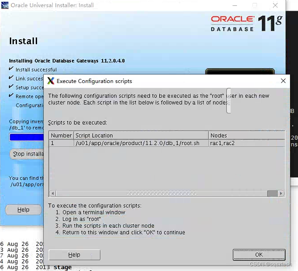The width and height of the screenshot is (298, 271).
Task: Click OK in Execute Configuration scripts dialog
Action: click(259, 255)
